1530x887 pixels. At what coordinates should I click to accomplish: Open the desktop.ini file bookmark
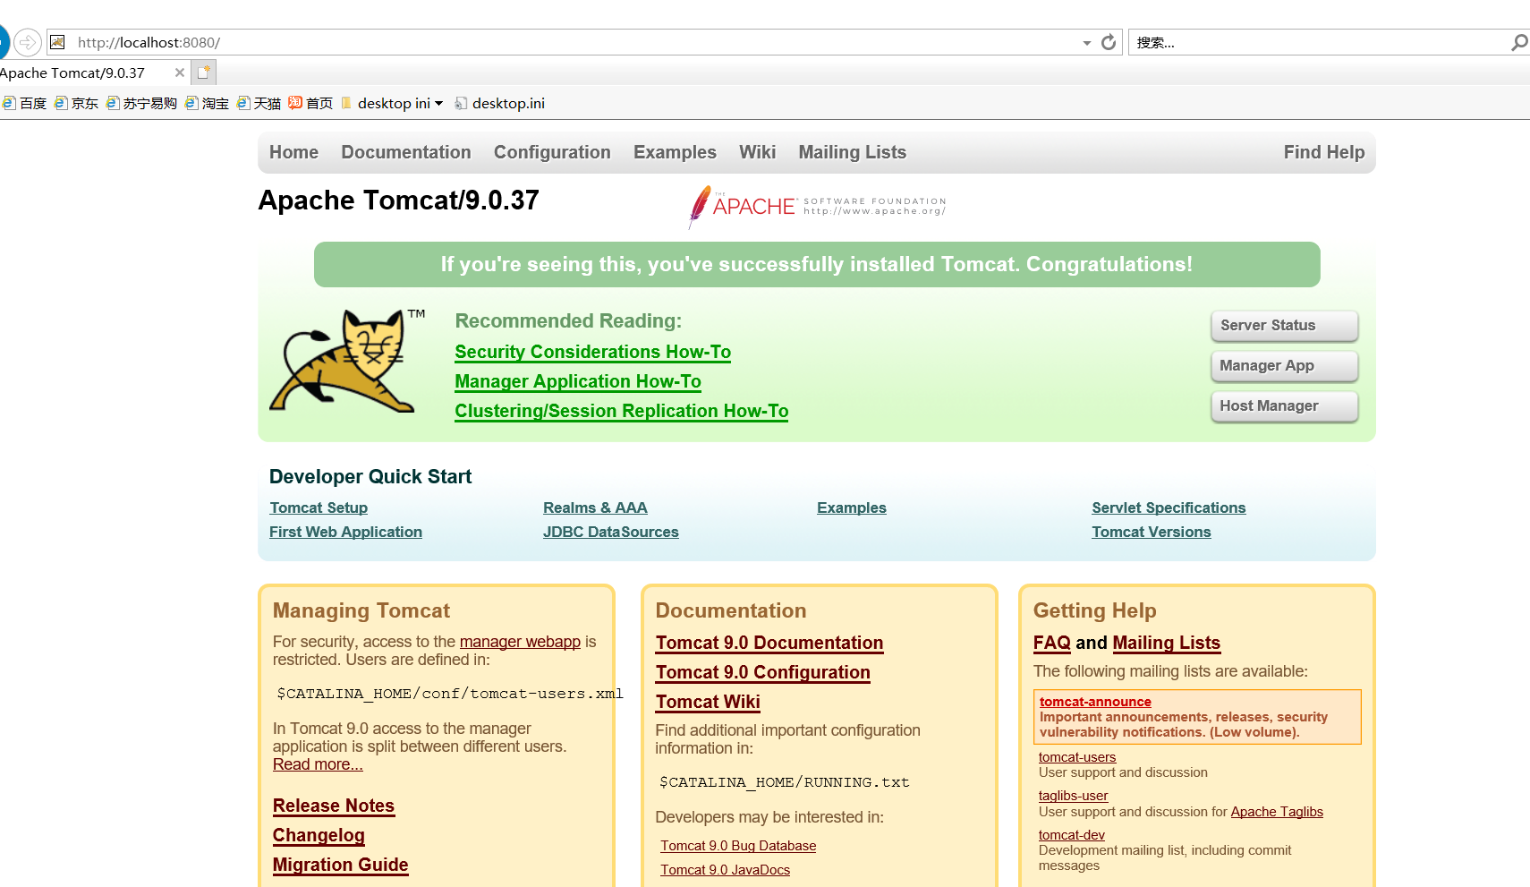coord(500,104)
